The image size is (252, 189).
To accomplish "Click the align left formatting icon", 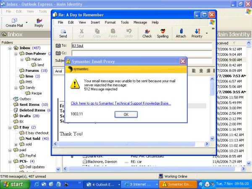I will (194, 71).
